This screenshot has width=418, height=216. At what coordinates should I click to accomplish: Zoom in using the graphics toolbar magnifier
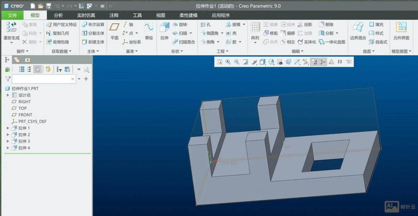(228, 62)
